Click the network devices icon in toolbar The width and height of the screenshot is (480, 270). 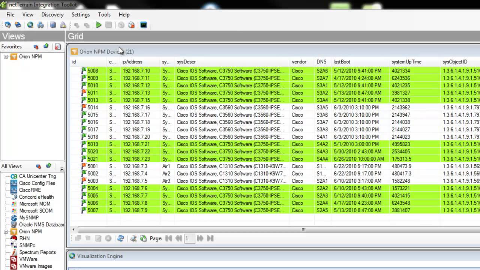[40, 25]
